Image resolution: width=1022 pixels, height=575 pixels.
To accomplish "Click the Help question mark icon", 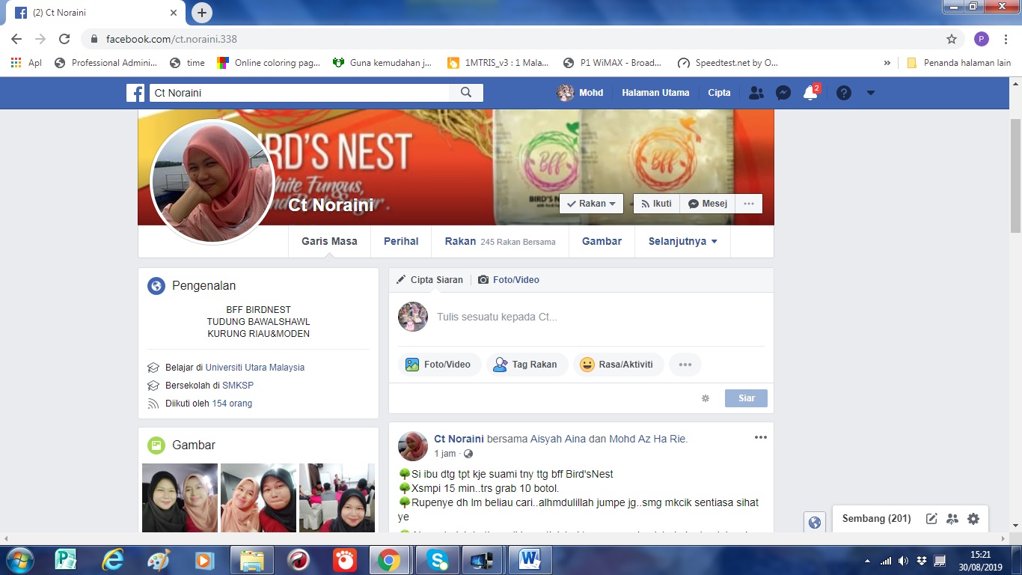I will coord(844,93).
